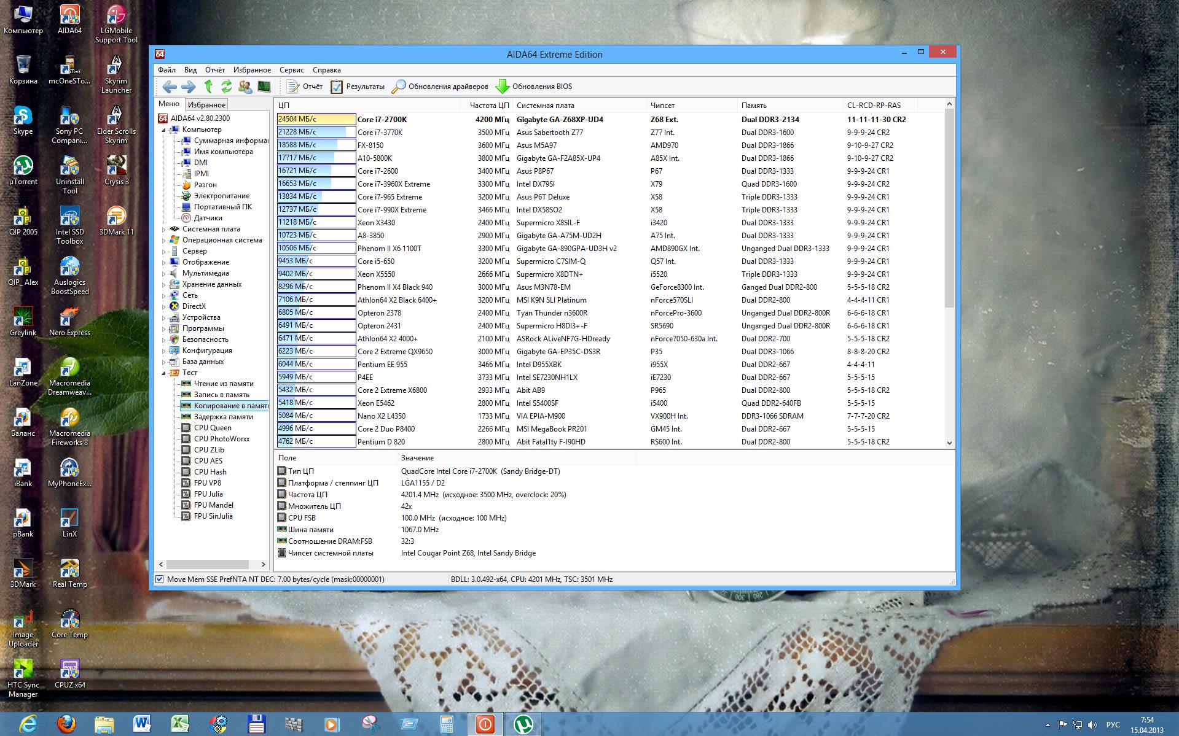Collapse the Компьютер tree node
1179x736 pixels.
point(164,130)
